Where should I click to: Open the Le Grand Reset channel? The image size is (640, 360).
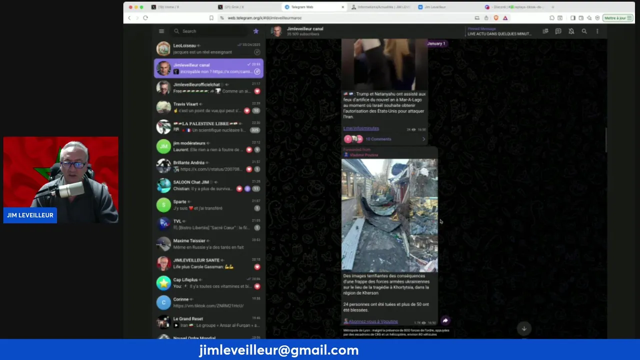click(208, 321)
